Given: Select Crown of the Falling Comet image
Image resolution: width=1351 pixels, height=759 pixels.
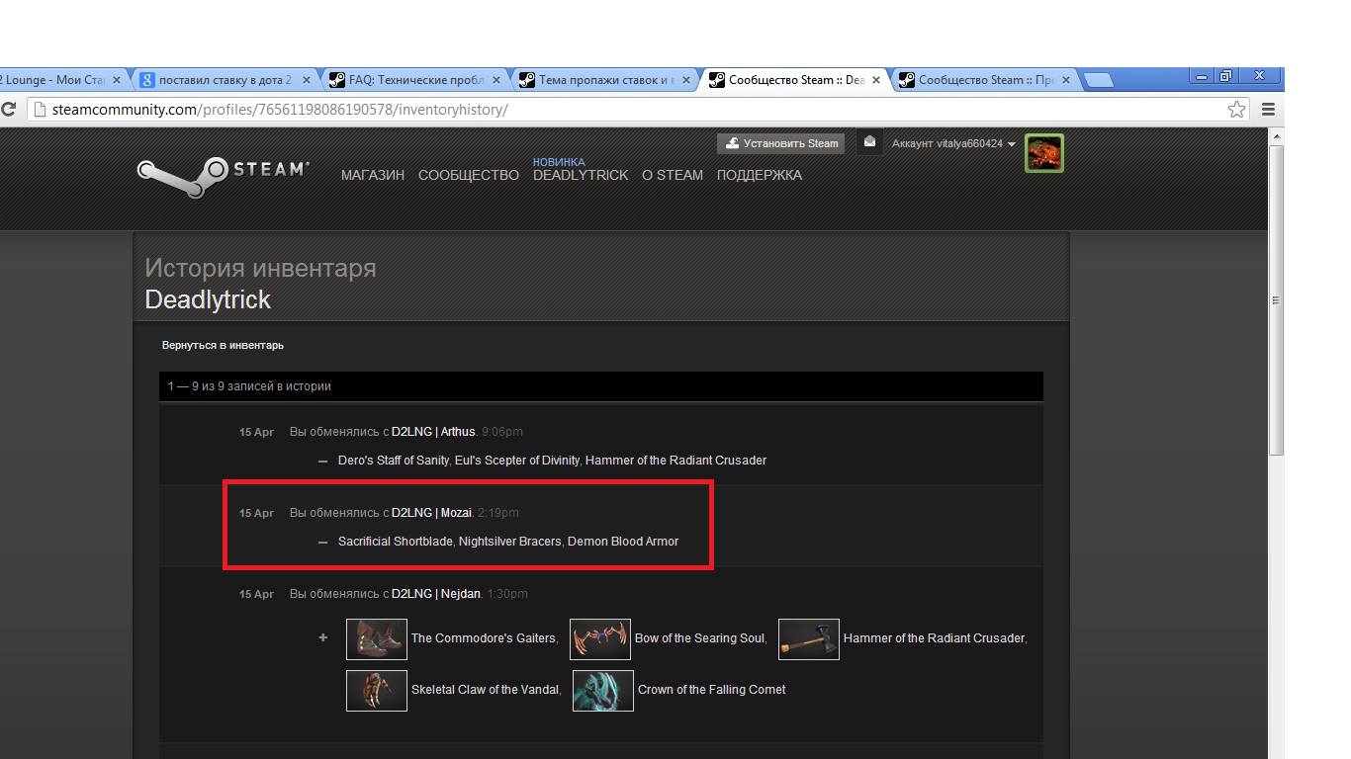Looking at the screenshot, I should coord(603,690).
